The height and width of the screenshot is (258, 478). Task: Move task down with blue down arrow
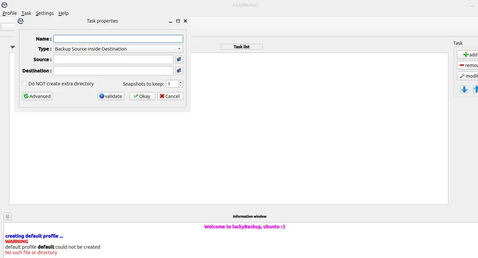click(464, 89)
